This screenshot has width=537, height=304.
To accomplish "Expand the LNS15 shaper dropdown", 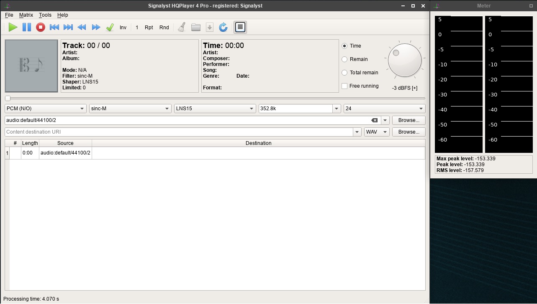I will (x=215, y=109).
